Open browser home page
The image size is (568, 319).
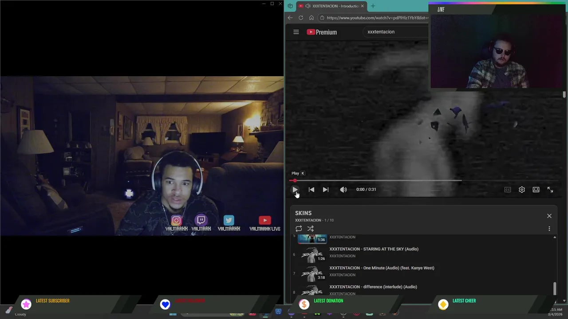point(312,18)
